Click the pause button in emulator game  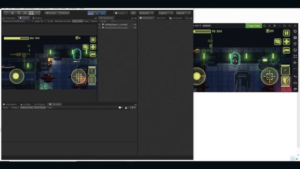click(286, 33)
